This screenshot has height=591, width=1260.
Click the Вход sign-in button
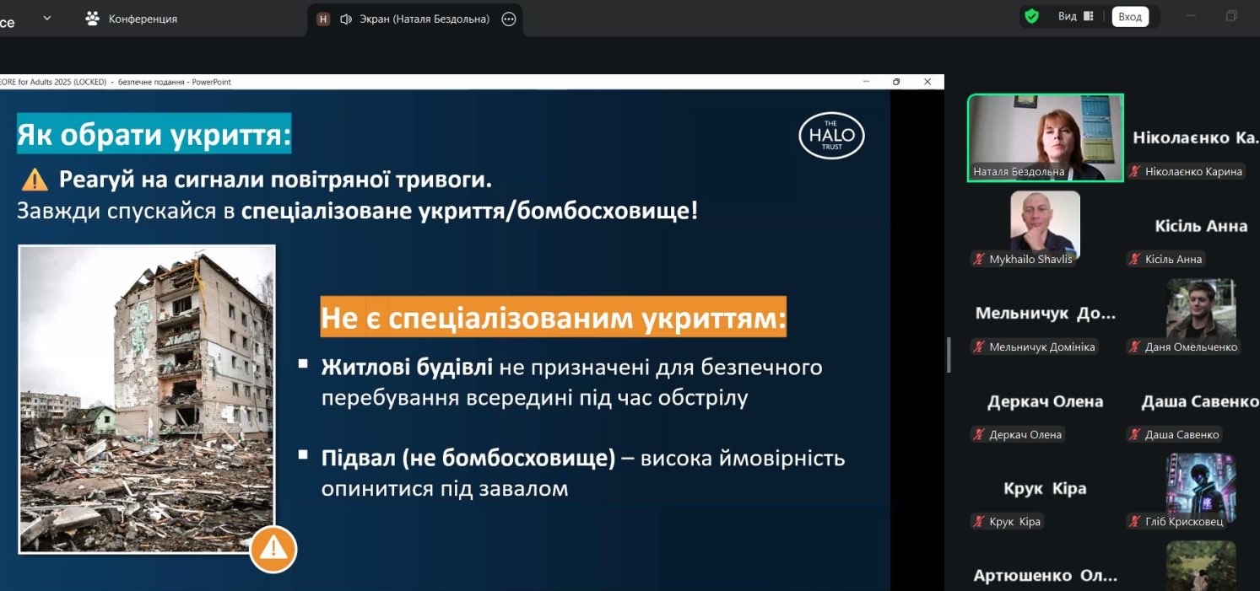point(1129,17)
